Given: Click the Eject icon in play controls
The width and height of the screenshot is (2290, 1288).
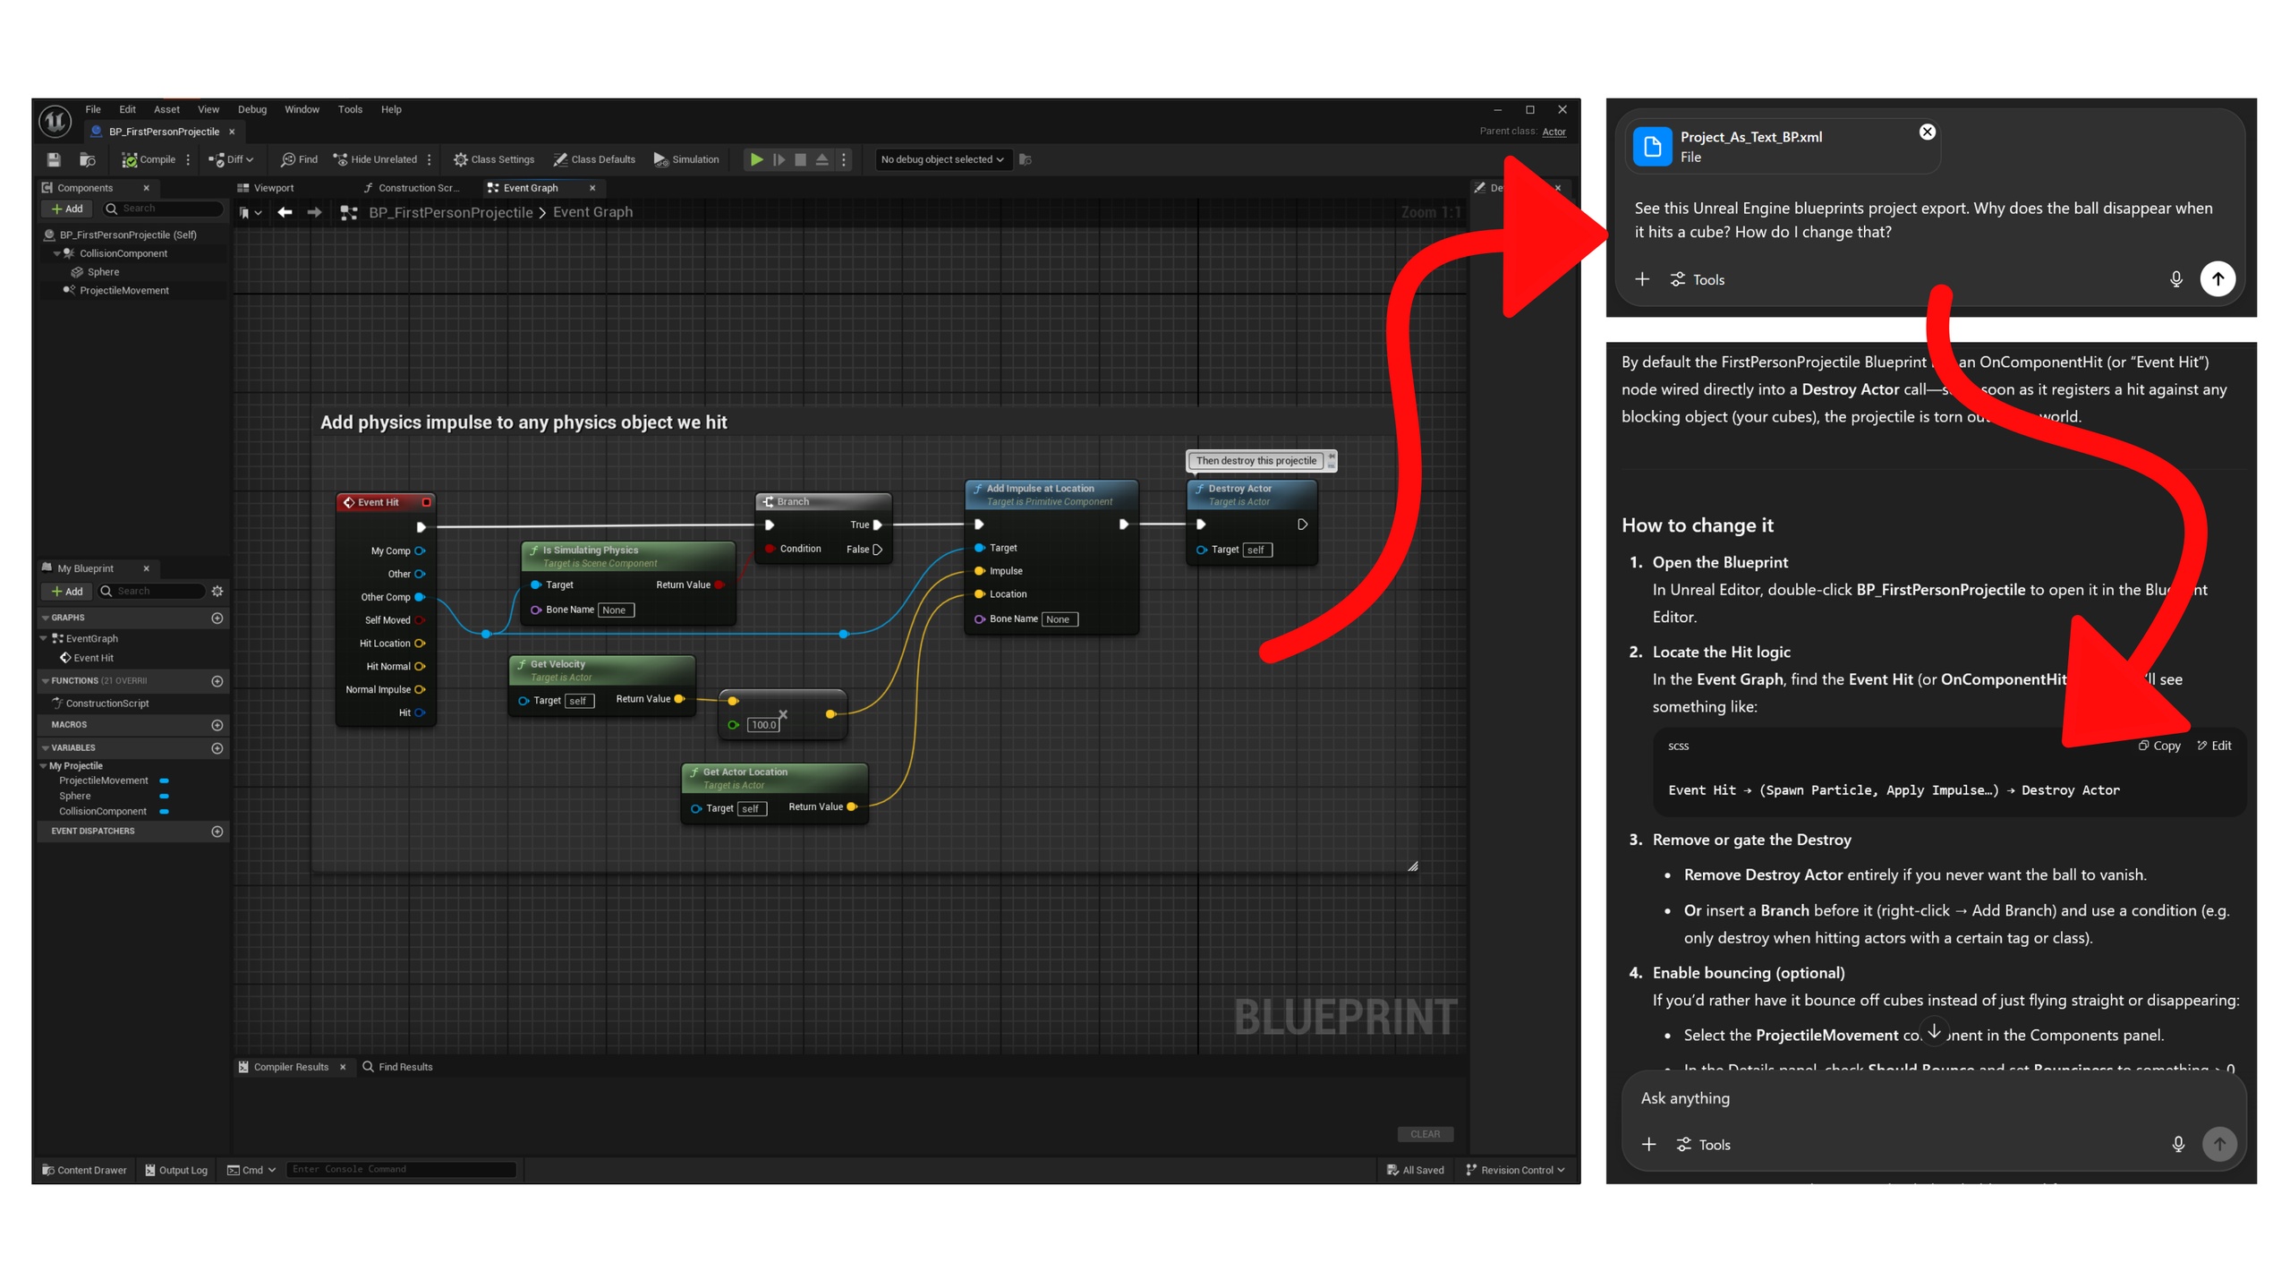Looking at the screenshot, I should tap(822, 159).
